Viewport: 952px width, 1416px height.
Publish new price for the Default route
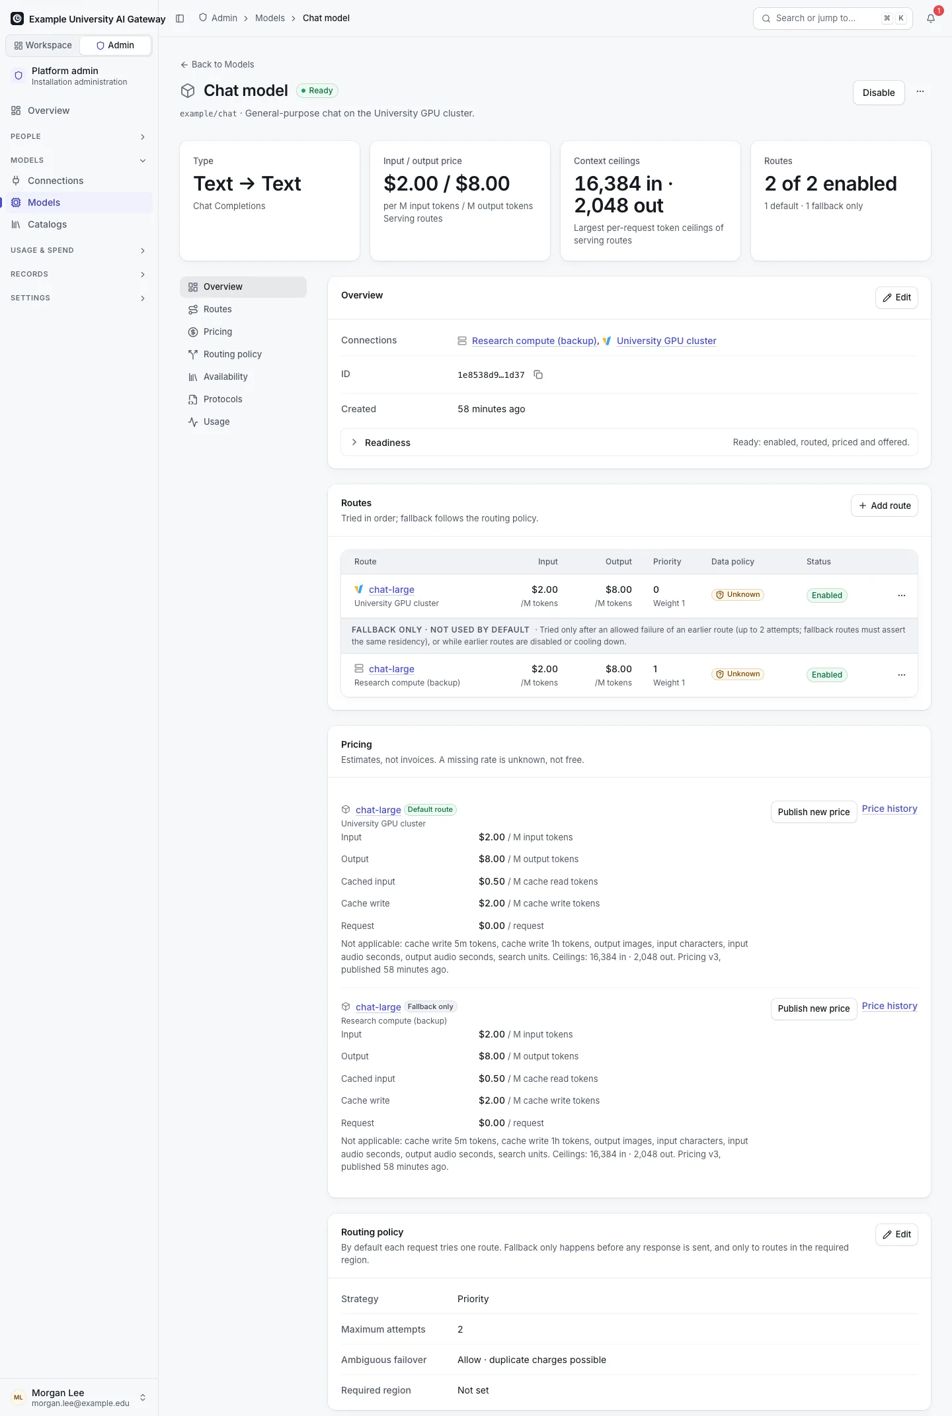tap(814, 812)
